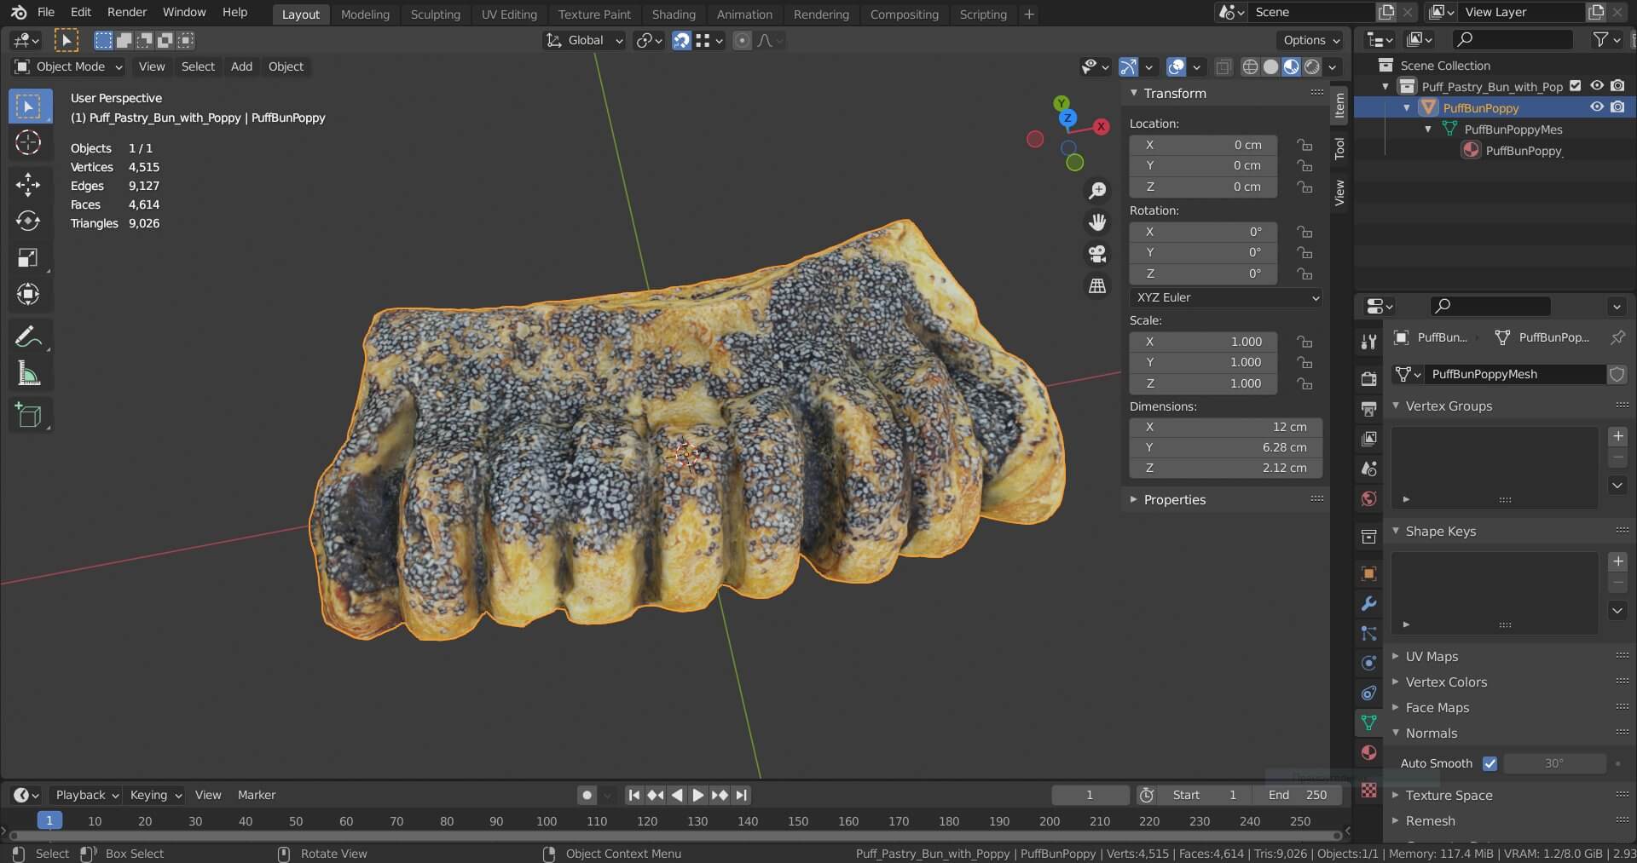Toggle camera view in viewport
Screen dimensions: 1637x863
(1097, 254)
